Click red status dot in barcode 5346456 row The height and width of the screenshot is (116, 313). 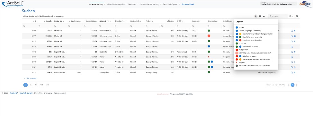pyautogui.click(x=209, y=36)
